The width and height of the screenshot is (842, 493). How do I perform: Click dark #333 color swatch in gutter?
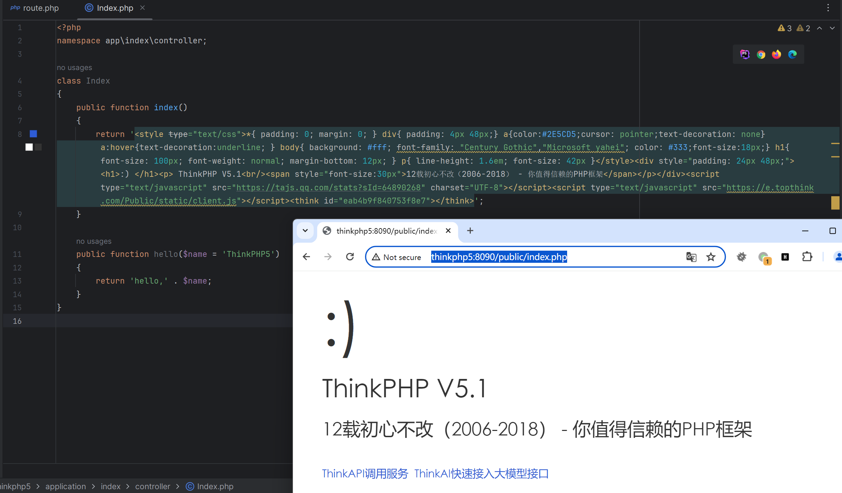(x=38, y=147)
